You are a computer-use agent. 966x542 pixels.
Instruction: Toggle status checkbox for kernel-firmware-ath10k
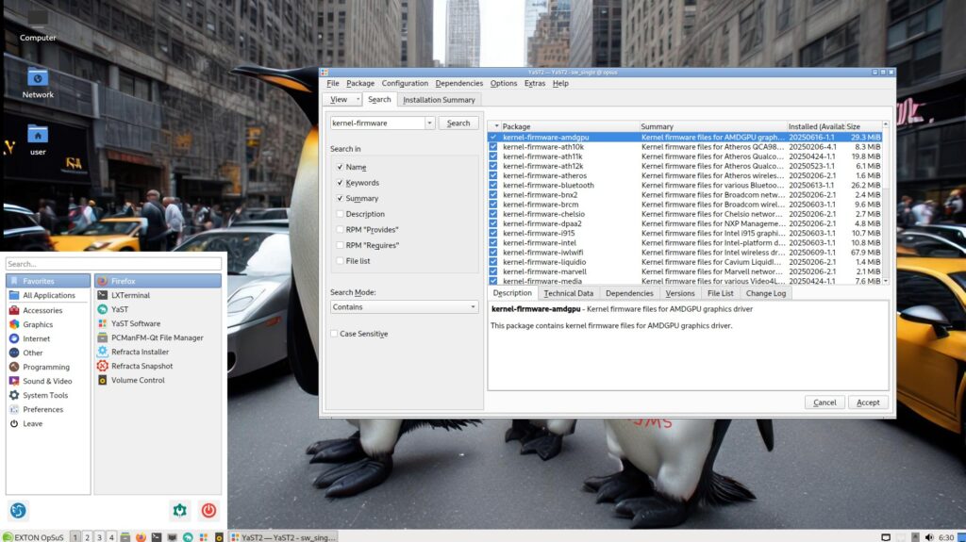click(x=492, y=147)
